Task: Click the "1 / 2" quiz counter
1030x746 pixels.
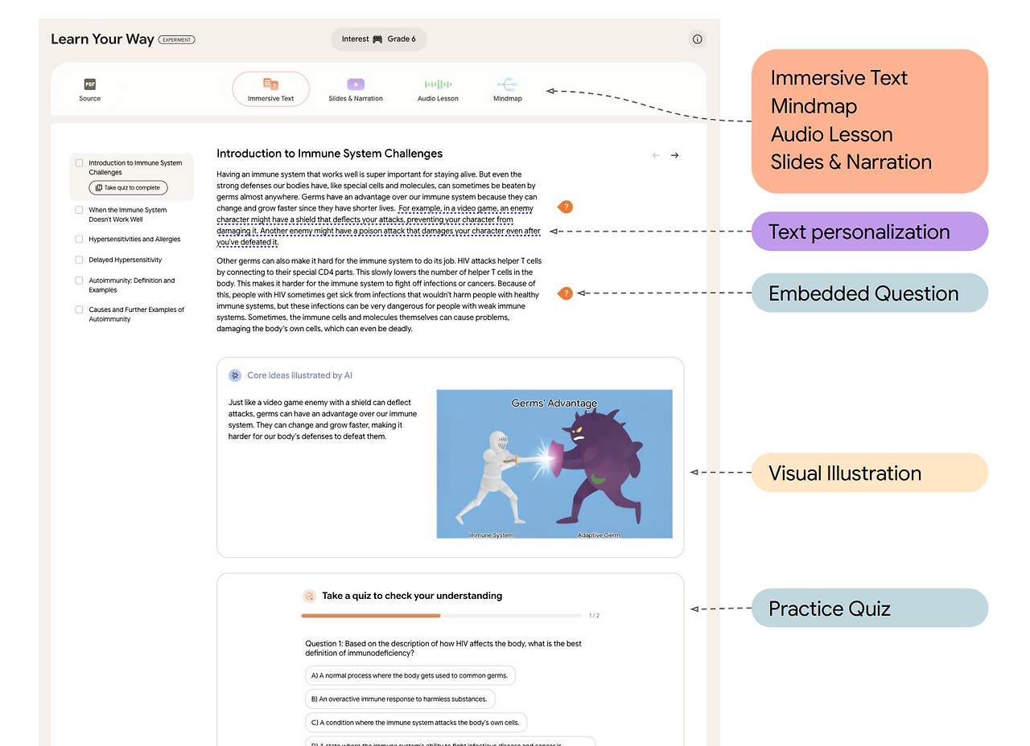Action: (x=594, y=616)
